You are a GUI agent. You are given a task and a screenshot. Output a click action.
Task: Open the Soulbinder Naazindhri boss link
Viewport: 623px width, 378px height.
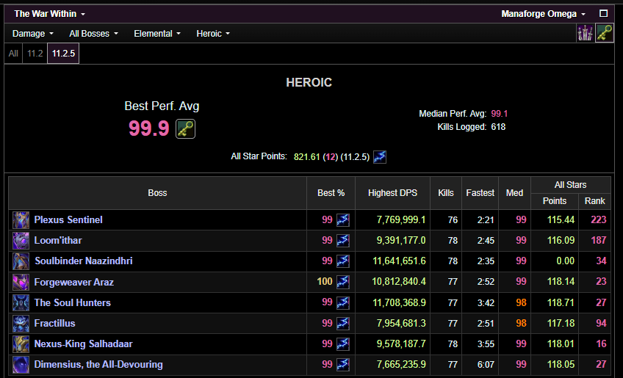(84, 261)
